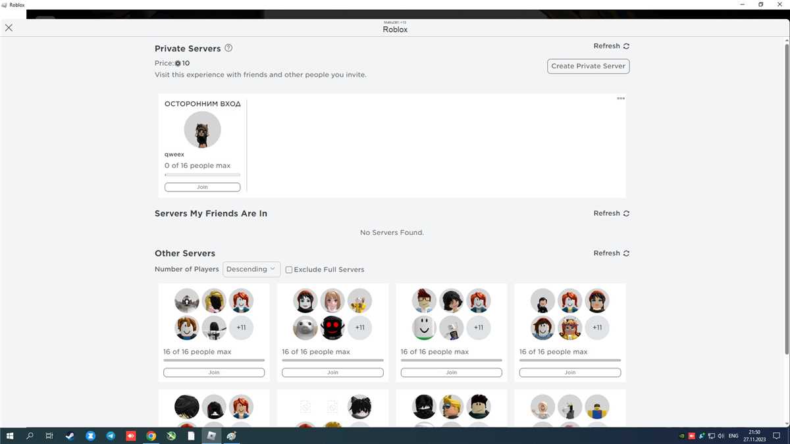
Task: Open the blue round app icon next to Steam
Action: point(90,435)
